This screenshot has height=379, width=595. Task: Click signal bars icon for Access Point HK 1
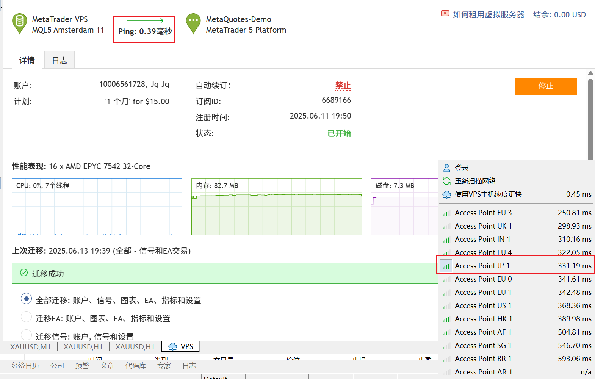[x=446, y=319]
